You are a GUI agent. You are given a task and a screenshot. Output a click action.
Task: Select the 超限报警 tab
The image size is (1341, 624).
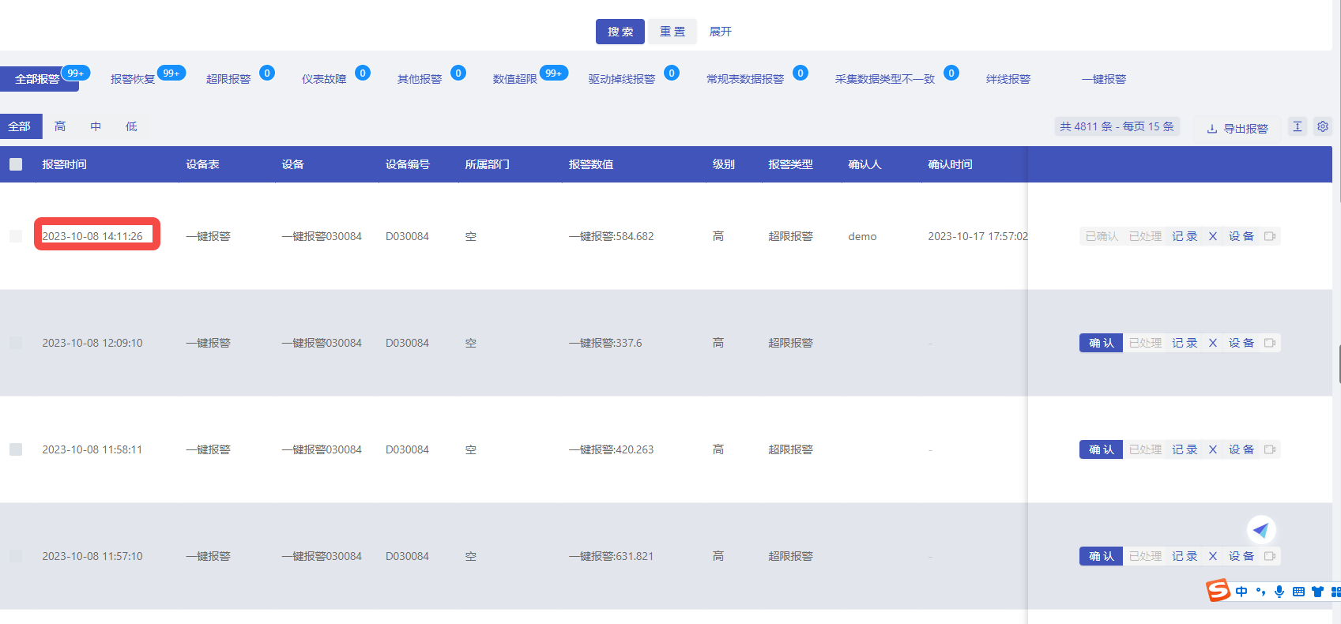point(228,79)
